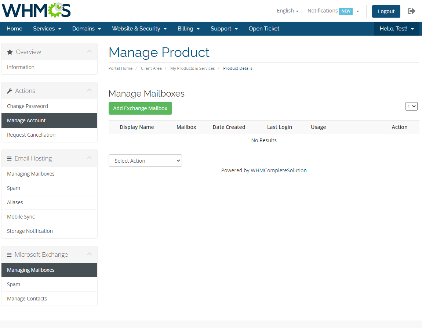Click the Overview star icon

click(10, 52)
